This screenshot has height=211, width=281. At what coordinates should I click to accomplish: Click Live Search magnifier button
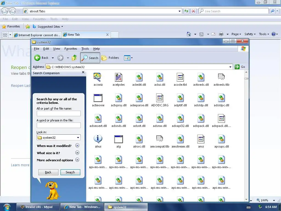(x=272, y=11)
